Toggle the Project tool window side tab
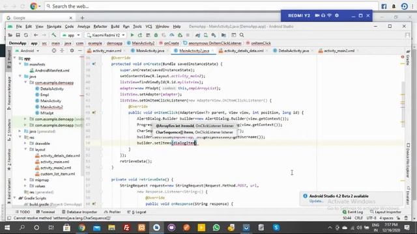The width and height of the screenshot is (417, 234). [x=9, y=59]
